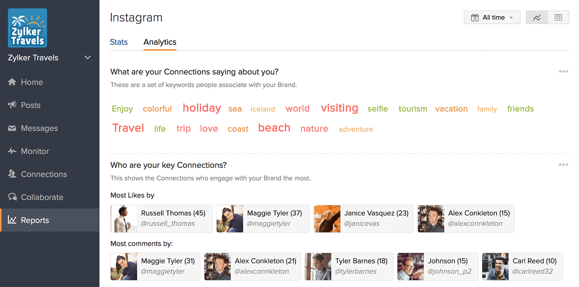Viewport: 579px width, 287px height.
Task: Click the Home icon in sidebar
Action: (x=12, y=82)
